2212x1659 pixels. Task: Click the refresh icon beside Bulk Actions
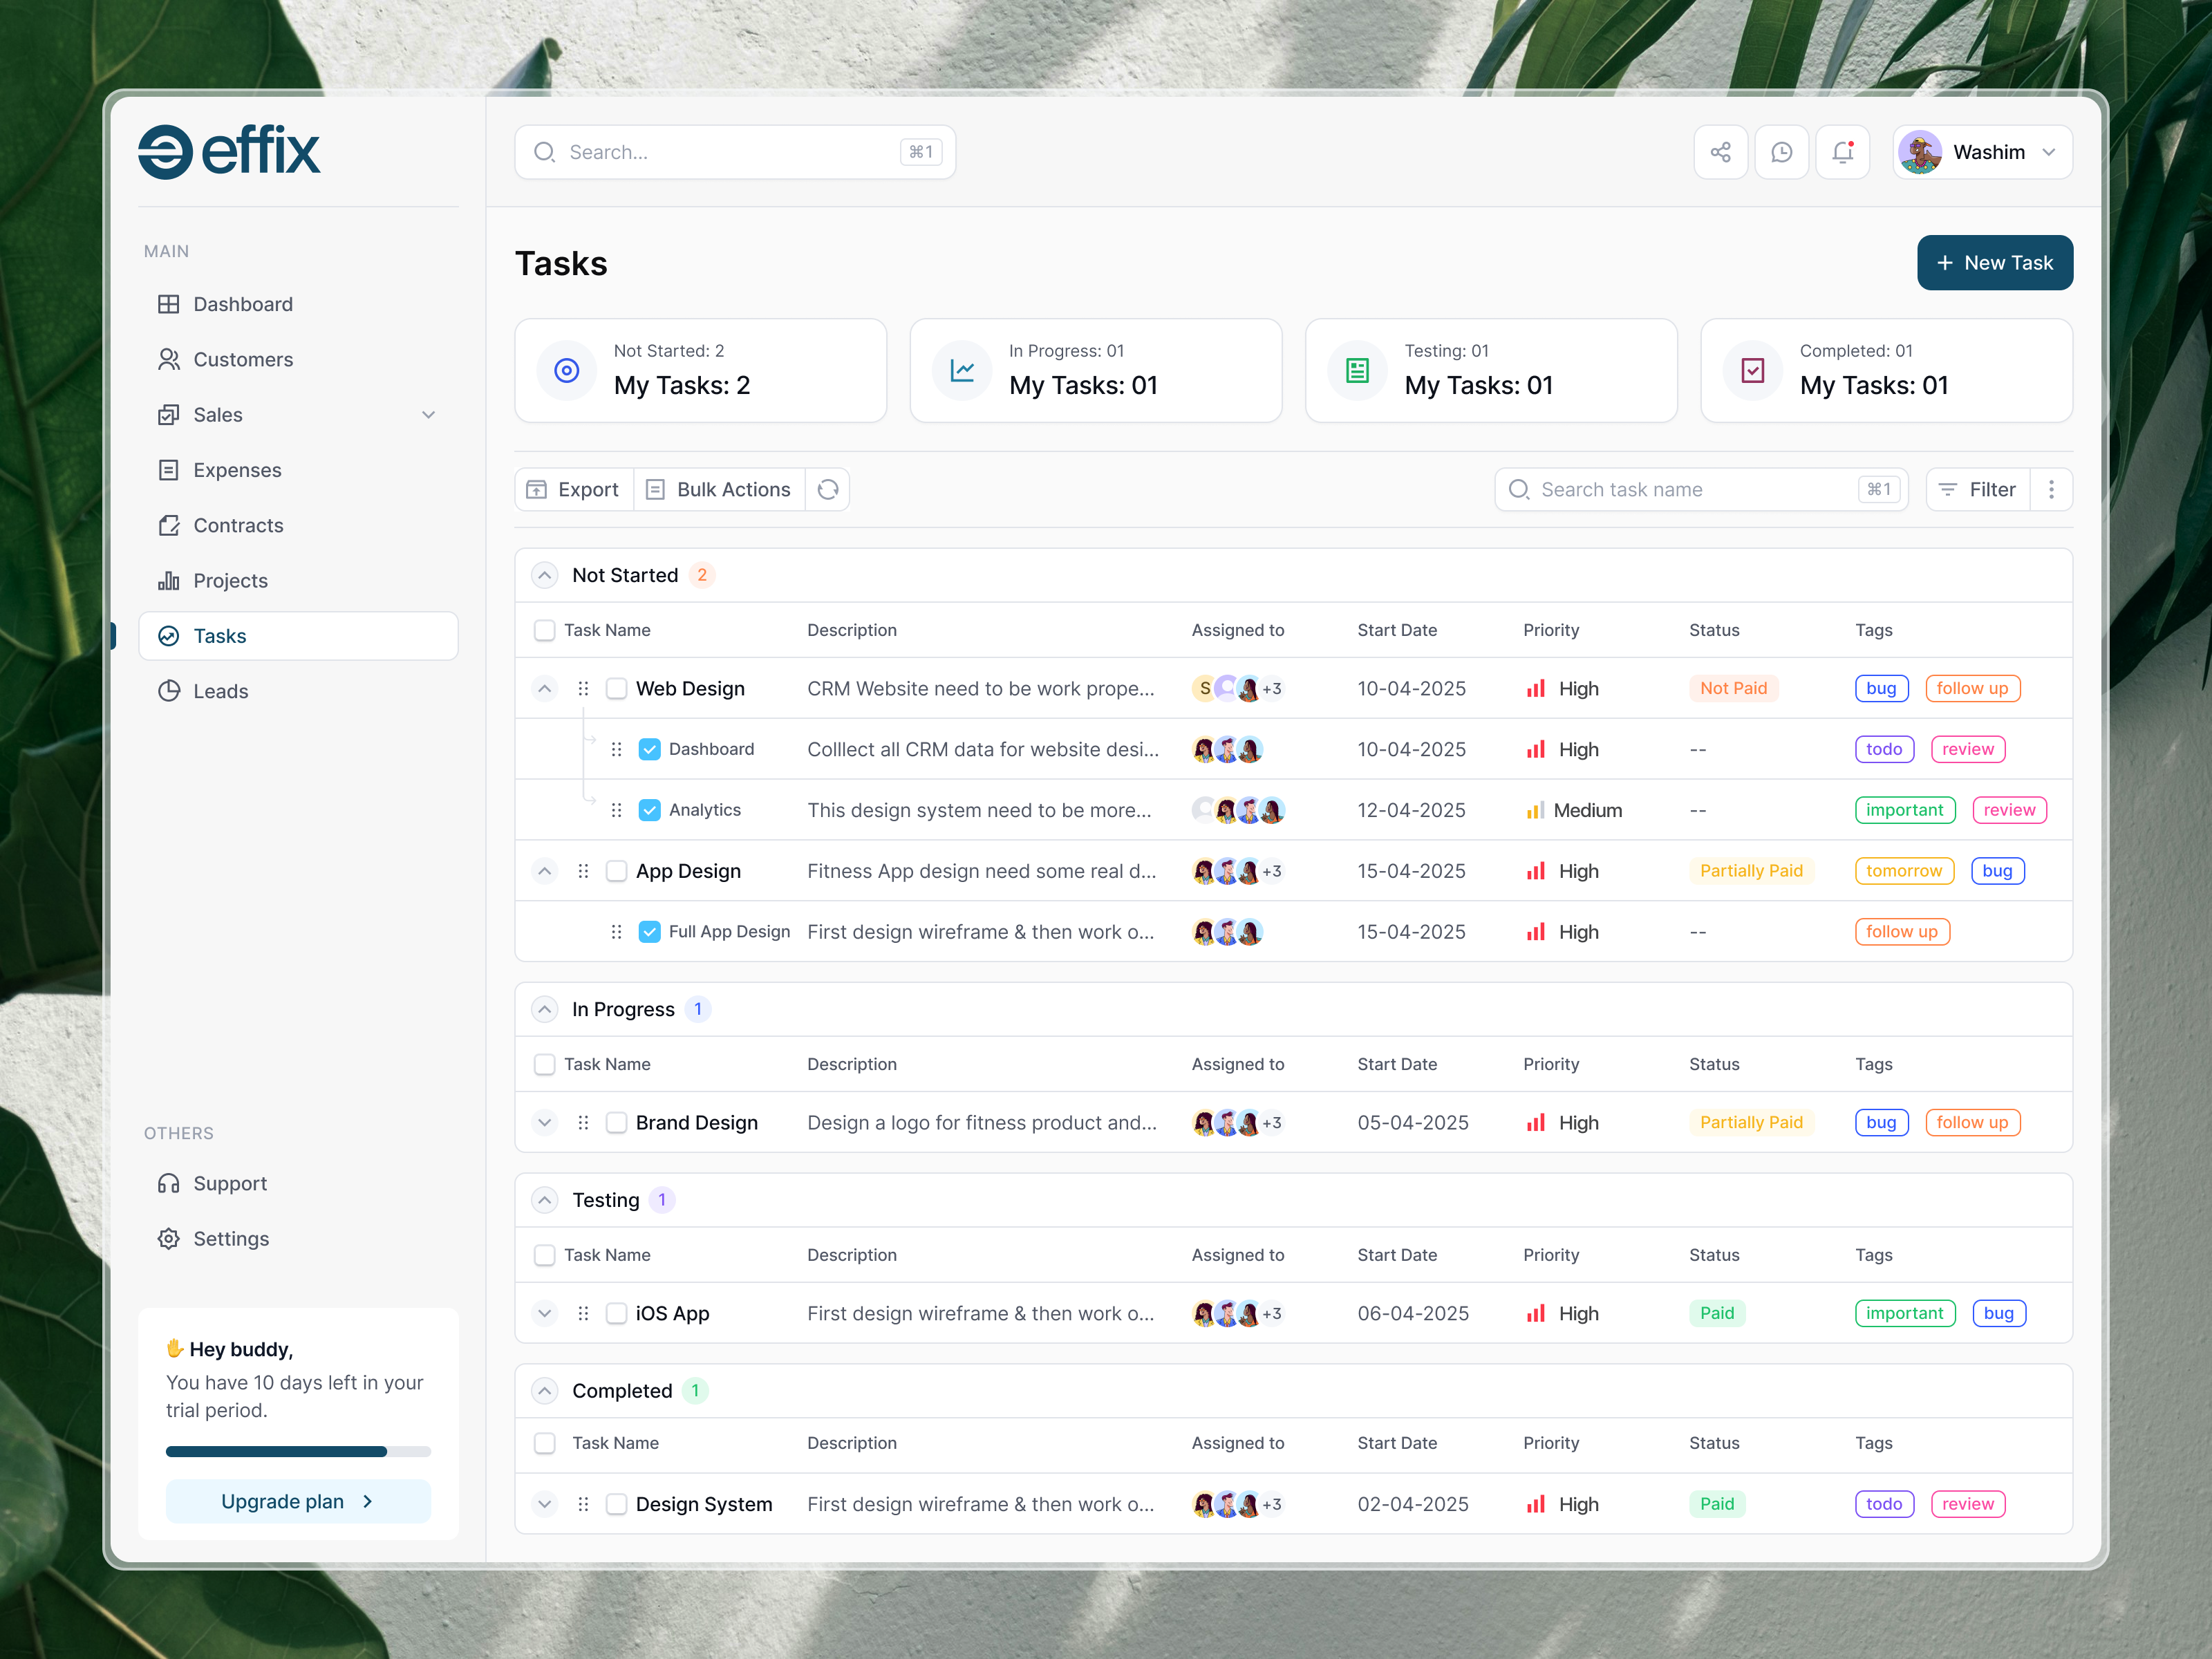(x=827, y=489)
